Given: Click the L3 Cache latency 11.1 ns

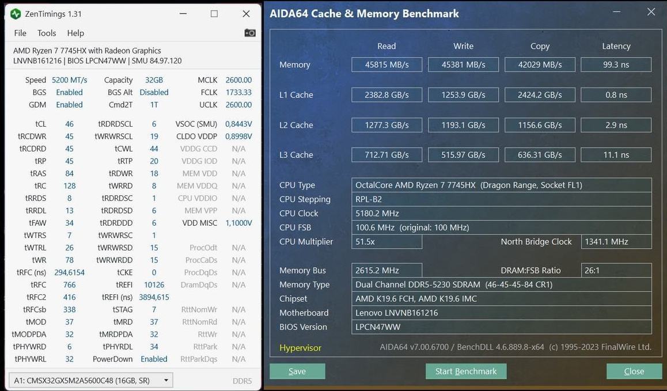Looking at the screenshot, I should point(616,155).
